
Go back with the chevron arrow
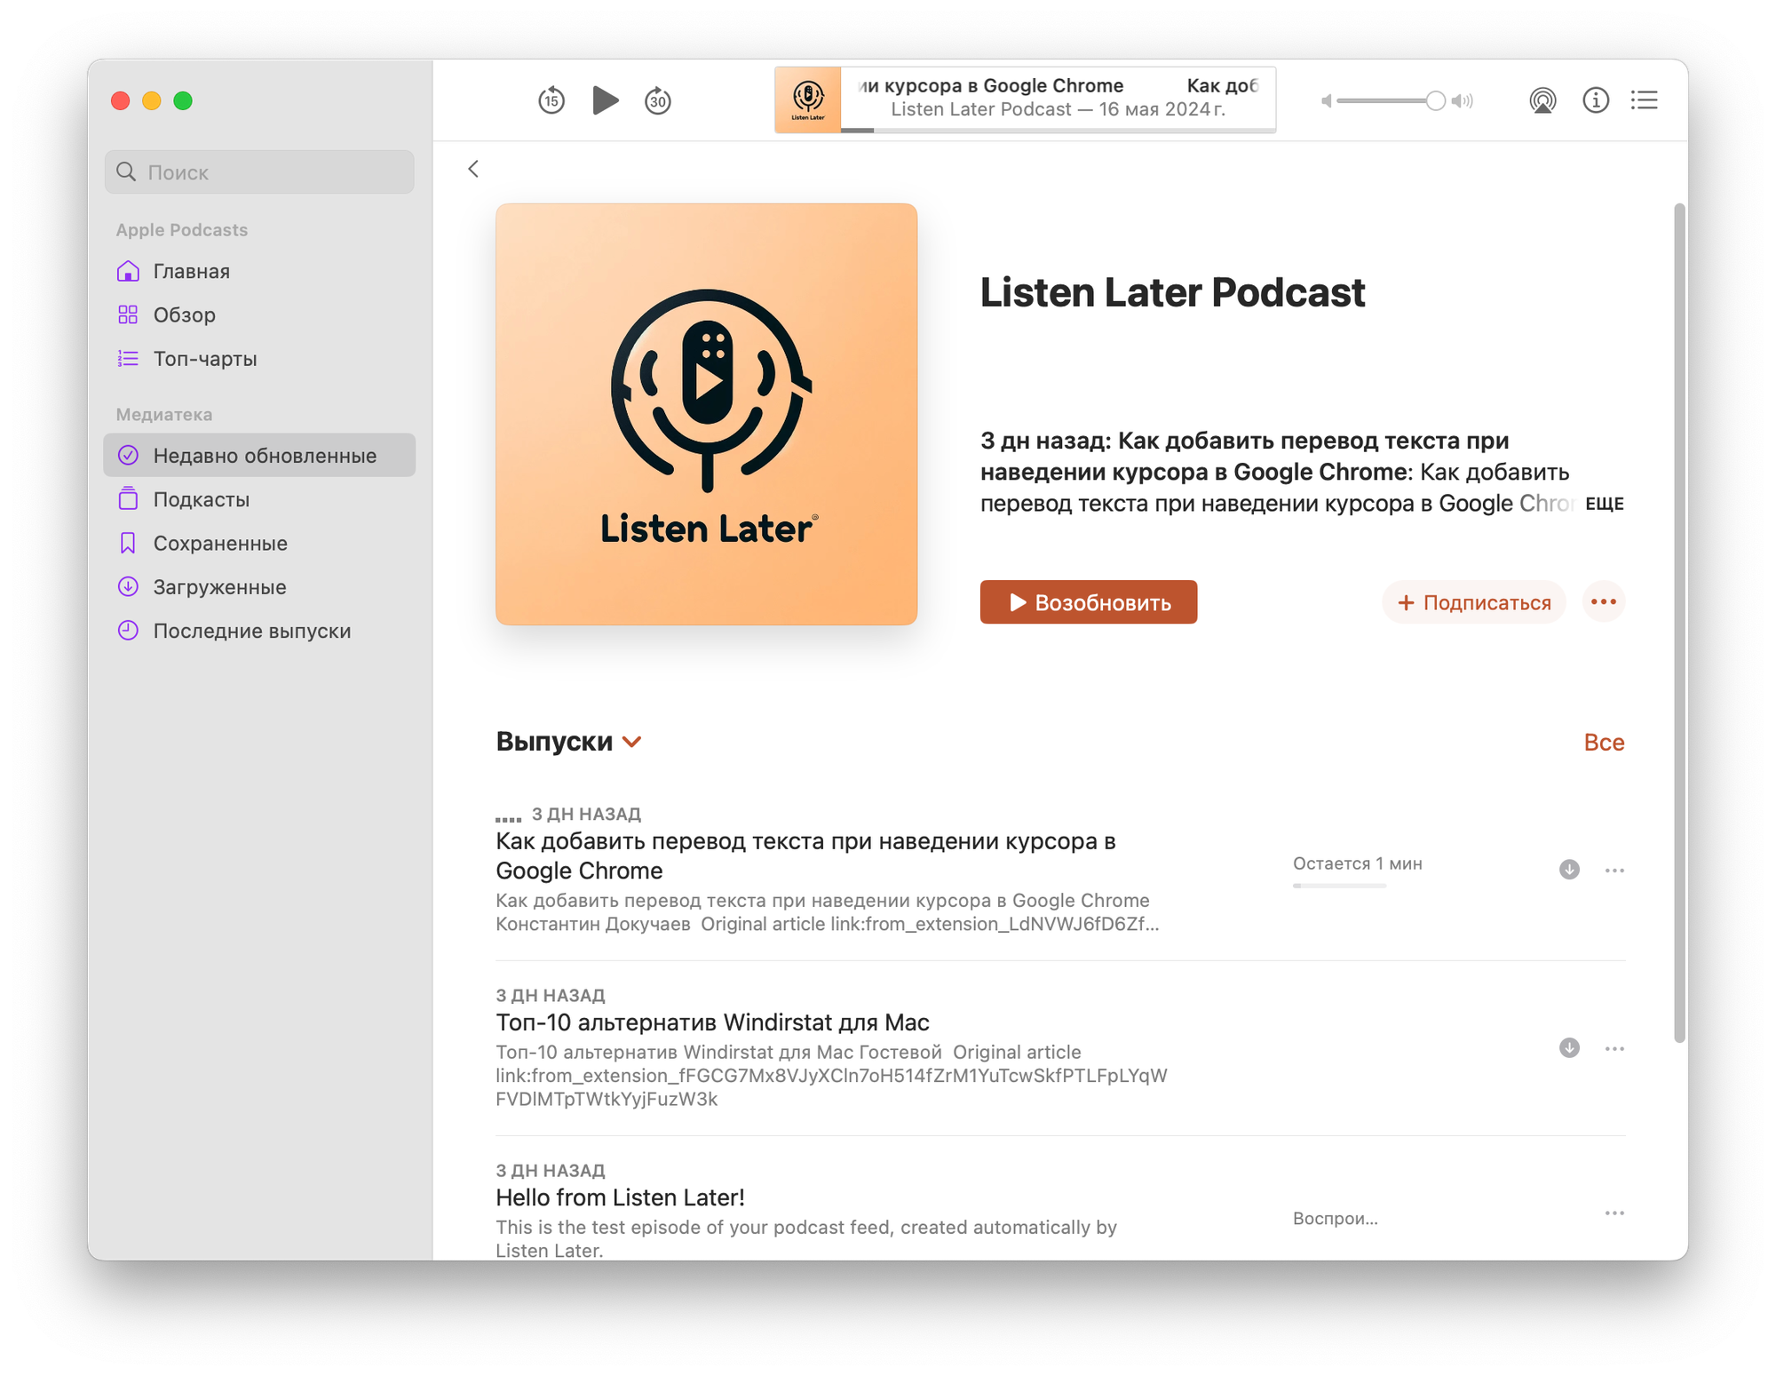pyautogui.click(x=473, y=169)
